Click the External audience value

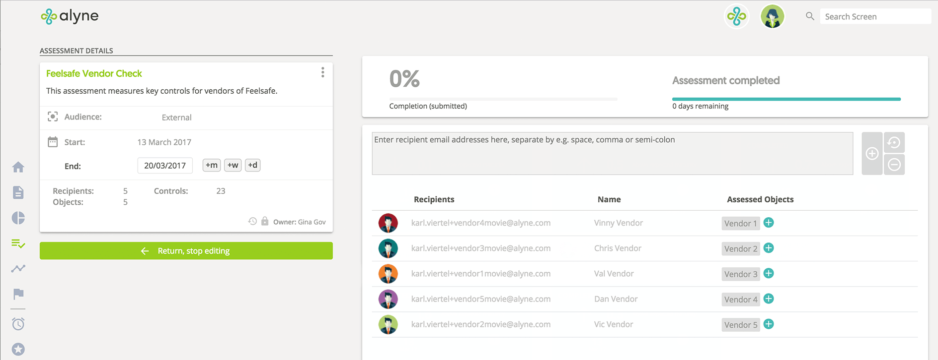click(176, 118)
